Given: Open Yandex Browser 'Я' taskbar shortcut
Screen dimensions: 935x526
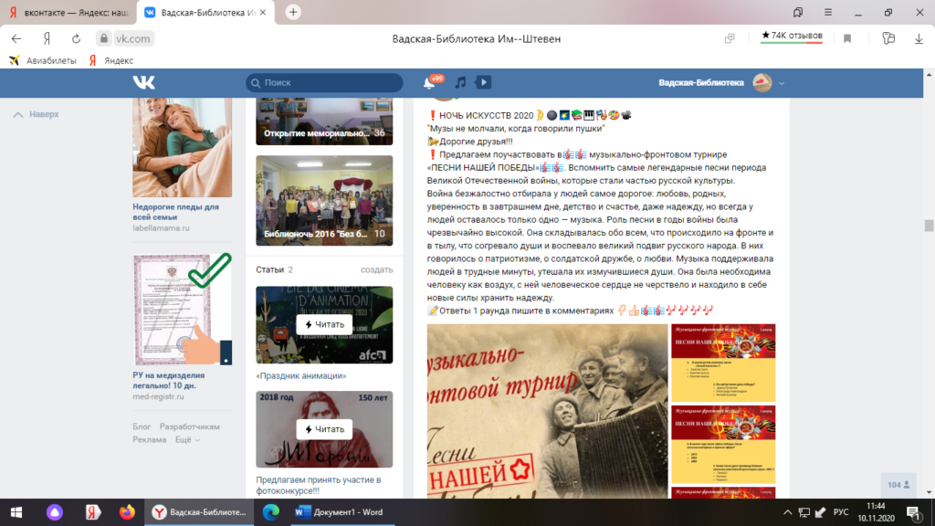Looking at the screenshot, I should 92,512.
